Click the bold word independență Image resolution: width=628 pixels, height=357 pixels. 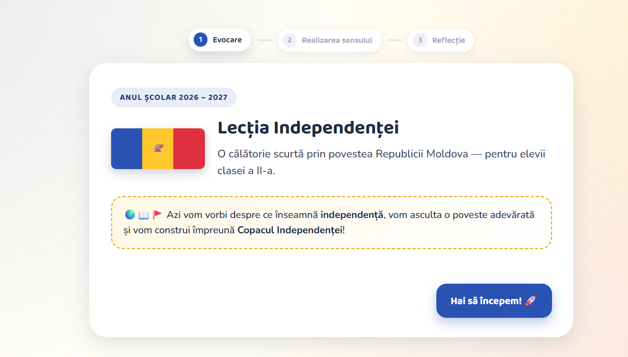pos(352,215)
